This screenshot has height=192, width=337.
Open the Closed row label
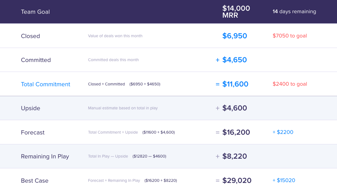pyautogui.click(x=30, y=36)
